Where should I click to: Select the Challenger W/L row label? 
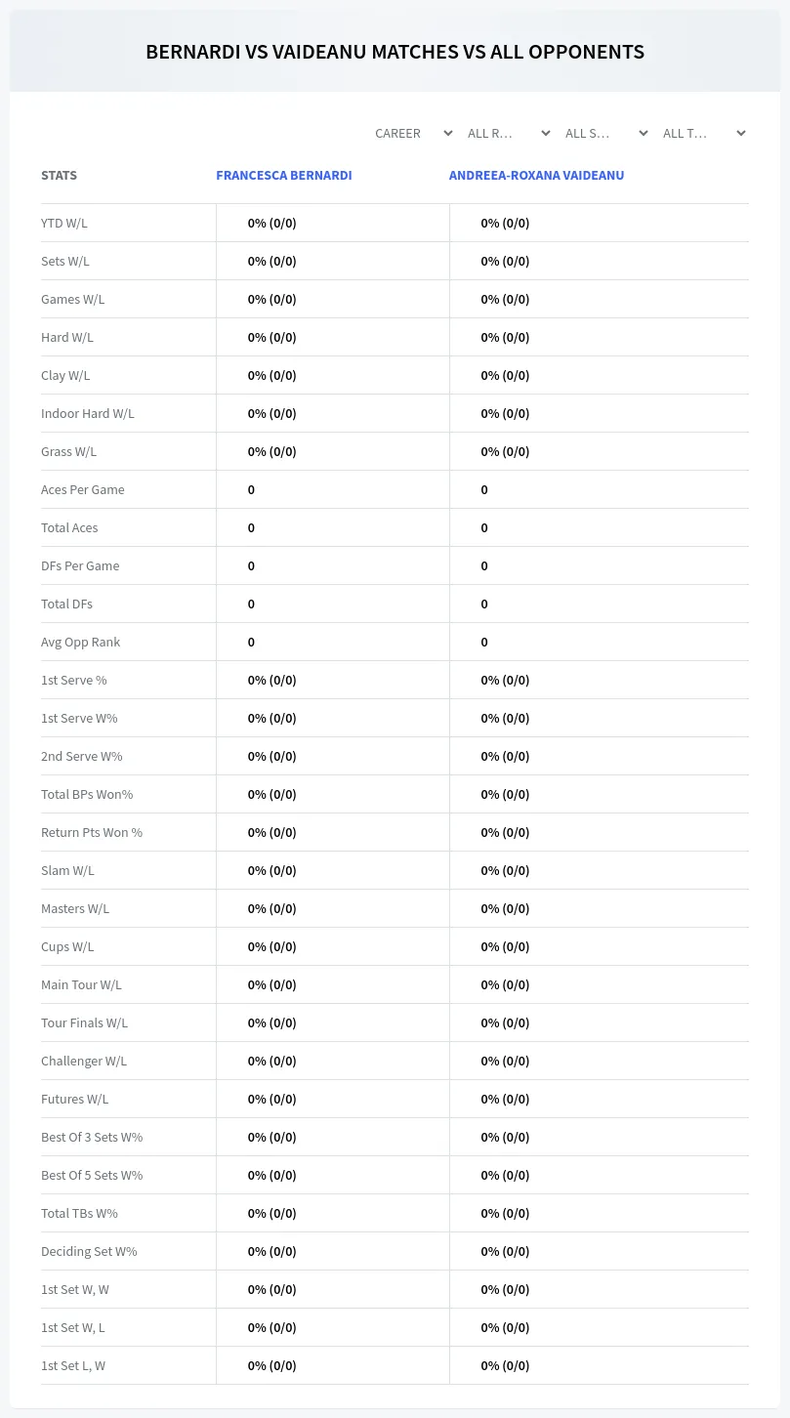[84, 1061]
